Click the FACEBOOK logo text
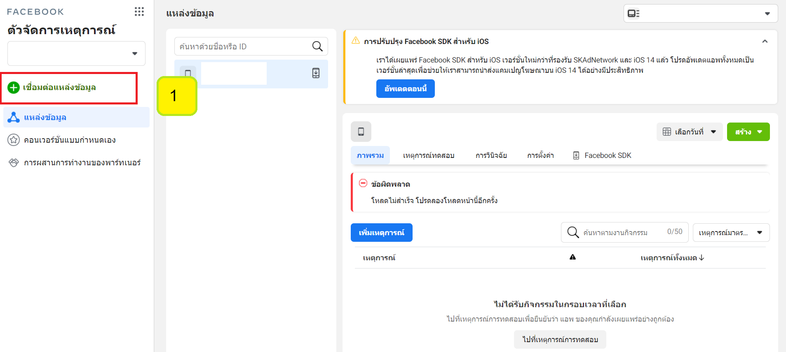 [x=35, y=12]
